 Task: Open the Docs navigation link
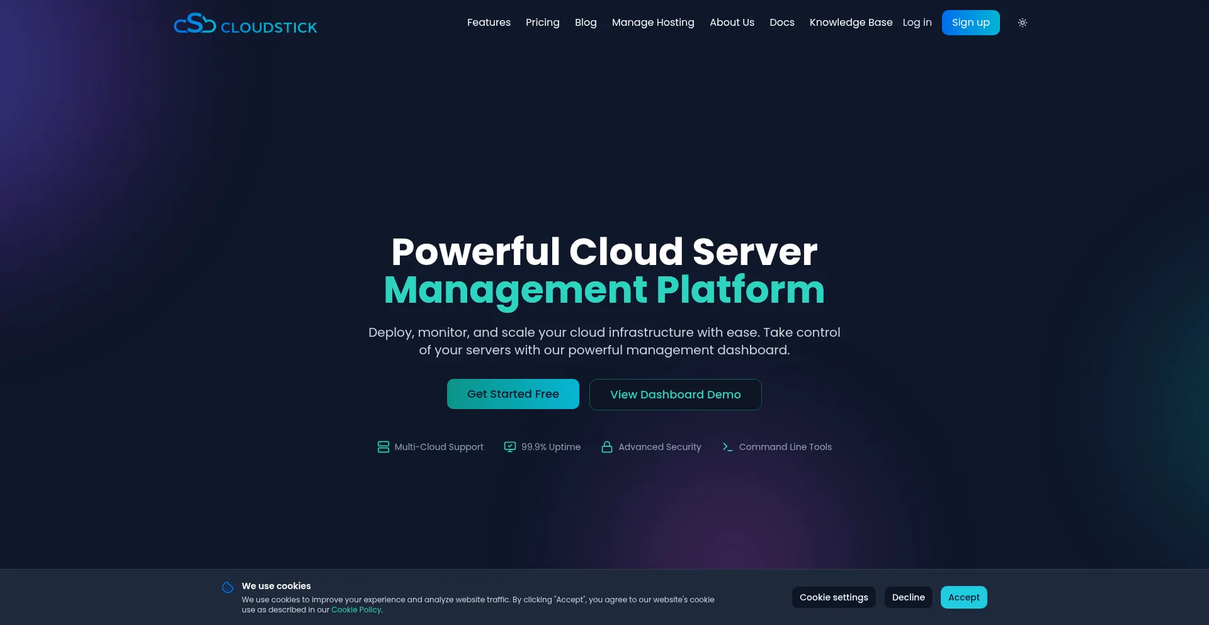(781, 23)
